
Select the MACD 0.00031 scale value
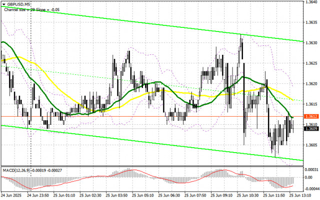(x=311, y=170)
